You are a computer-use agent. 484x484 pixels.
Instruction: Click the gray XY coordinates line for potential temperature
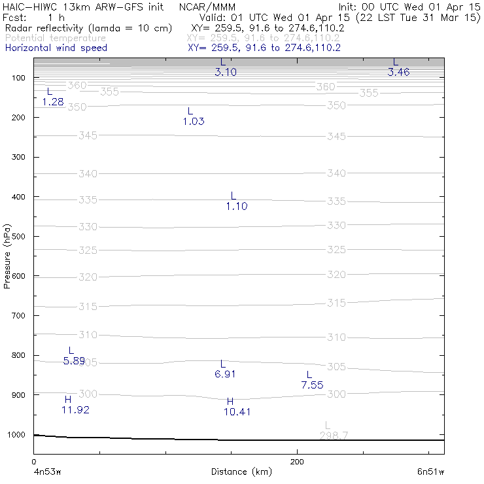(264, 39)
